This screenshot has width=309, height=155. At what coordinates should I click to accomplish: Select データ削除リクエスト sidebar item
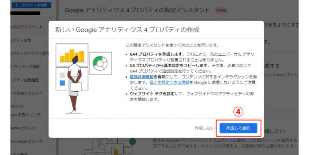coord(27,93)
